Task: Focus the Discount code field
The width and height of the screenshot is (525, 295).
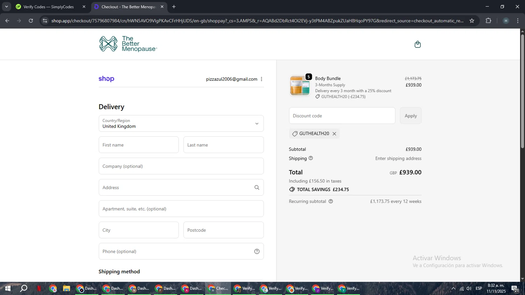Action: (342, 116)
